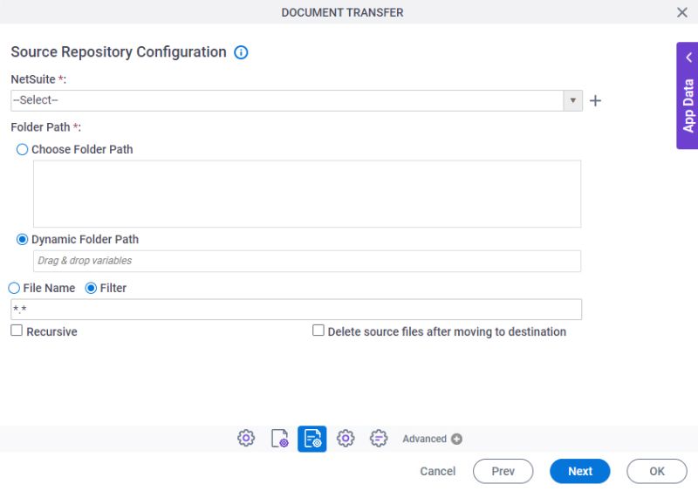This screenshot has height=491, width=698.
Task: Close the Document Transfer dialog
Action: (x=682, y=12)
